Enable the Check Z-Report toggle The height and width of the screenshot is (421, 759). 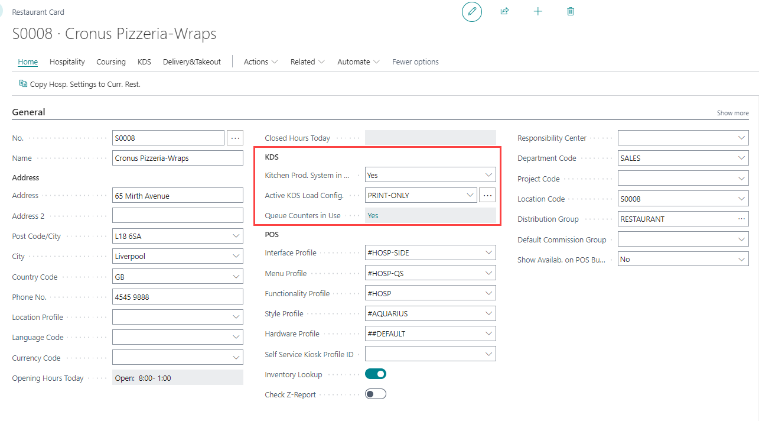(x=375, y=394)
